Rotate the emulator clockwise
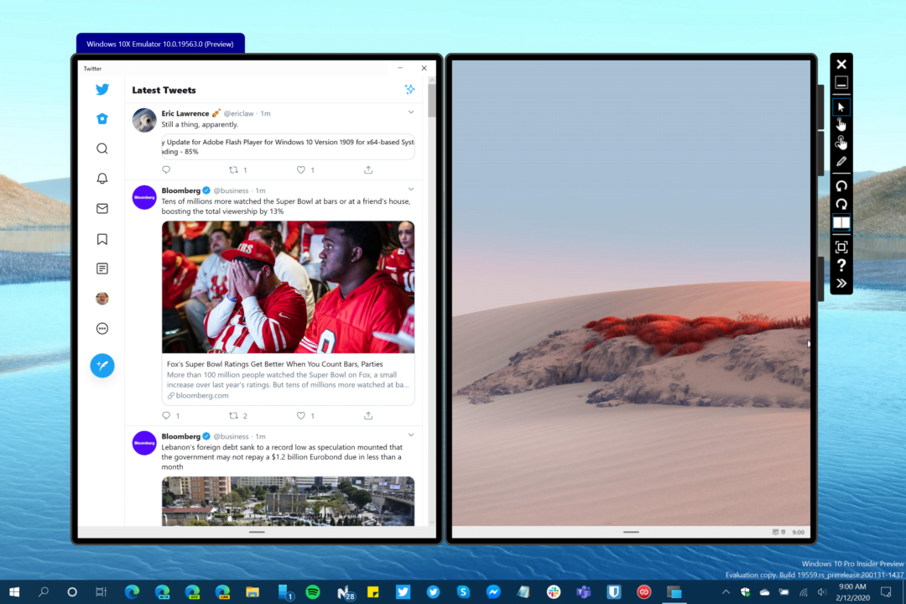The image size is (906, 604). pos(841,204)
